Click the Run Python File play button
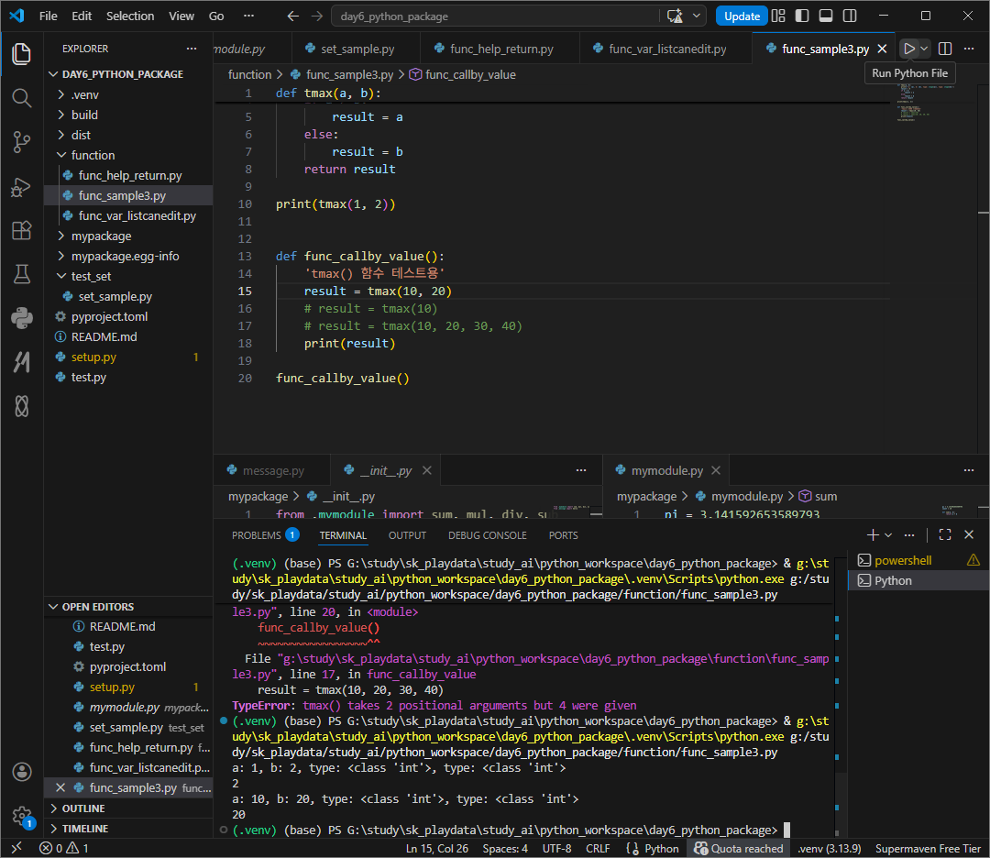Screen dimensions: 990x858 908,49
